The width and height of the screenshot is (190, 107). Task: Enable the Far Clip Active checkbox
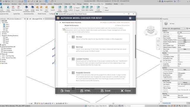179,60
